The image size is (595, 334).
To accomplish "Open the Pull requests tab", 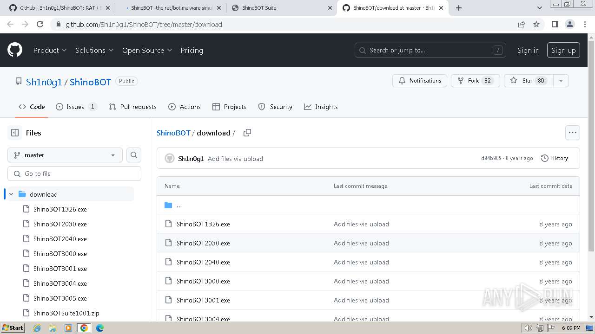I will point(132,107).
